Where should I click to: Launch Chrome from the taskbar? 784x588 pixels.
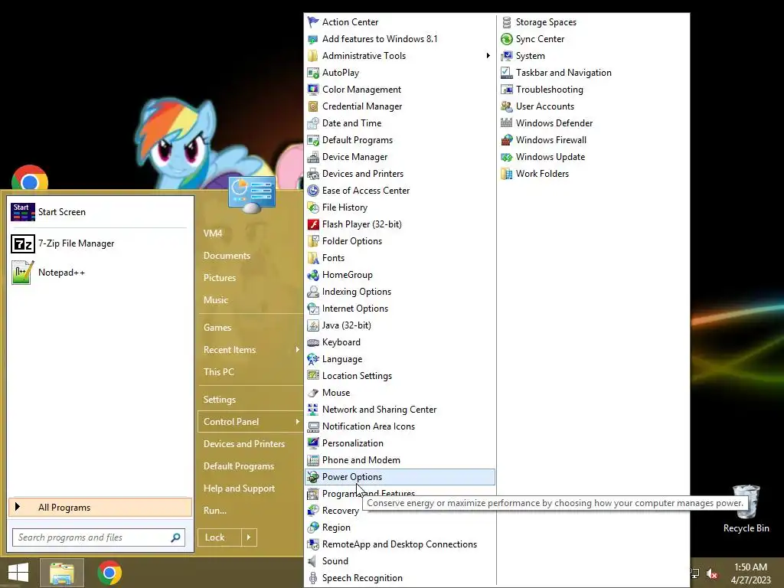tap(109, 573)
